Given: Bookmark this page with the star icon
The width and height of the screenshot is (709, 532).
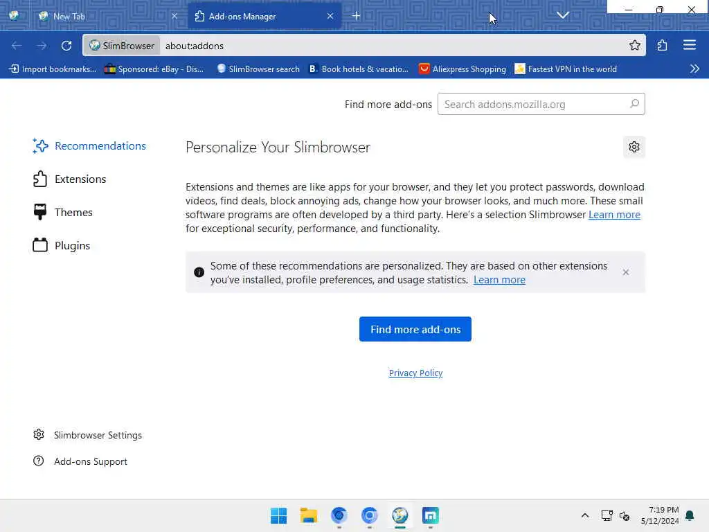Looking at the screenshot, I should point(635,45).
